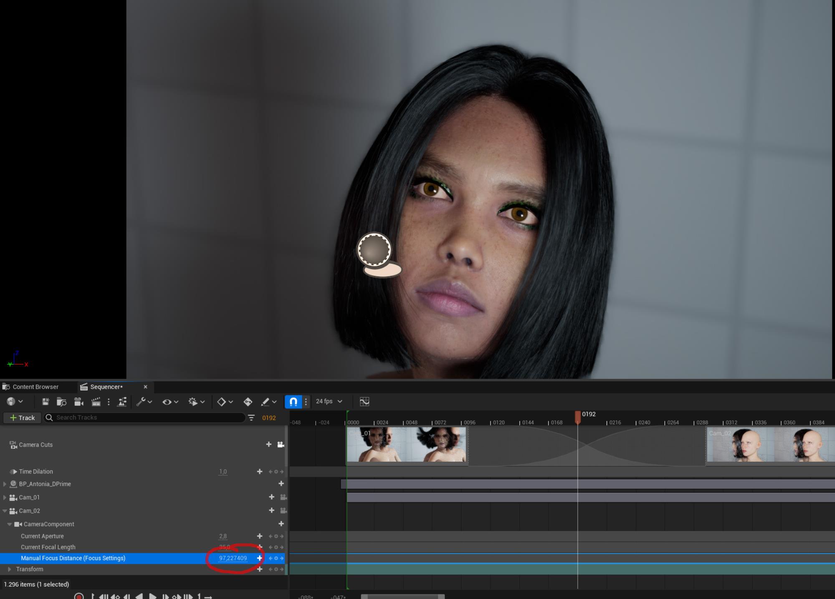Add track to Cam_01 with plus
This screenshot has width=835, height=599.
tap(272, 497)
